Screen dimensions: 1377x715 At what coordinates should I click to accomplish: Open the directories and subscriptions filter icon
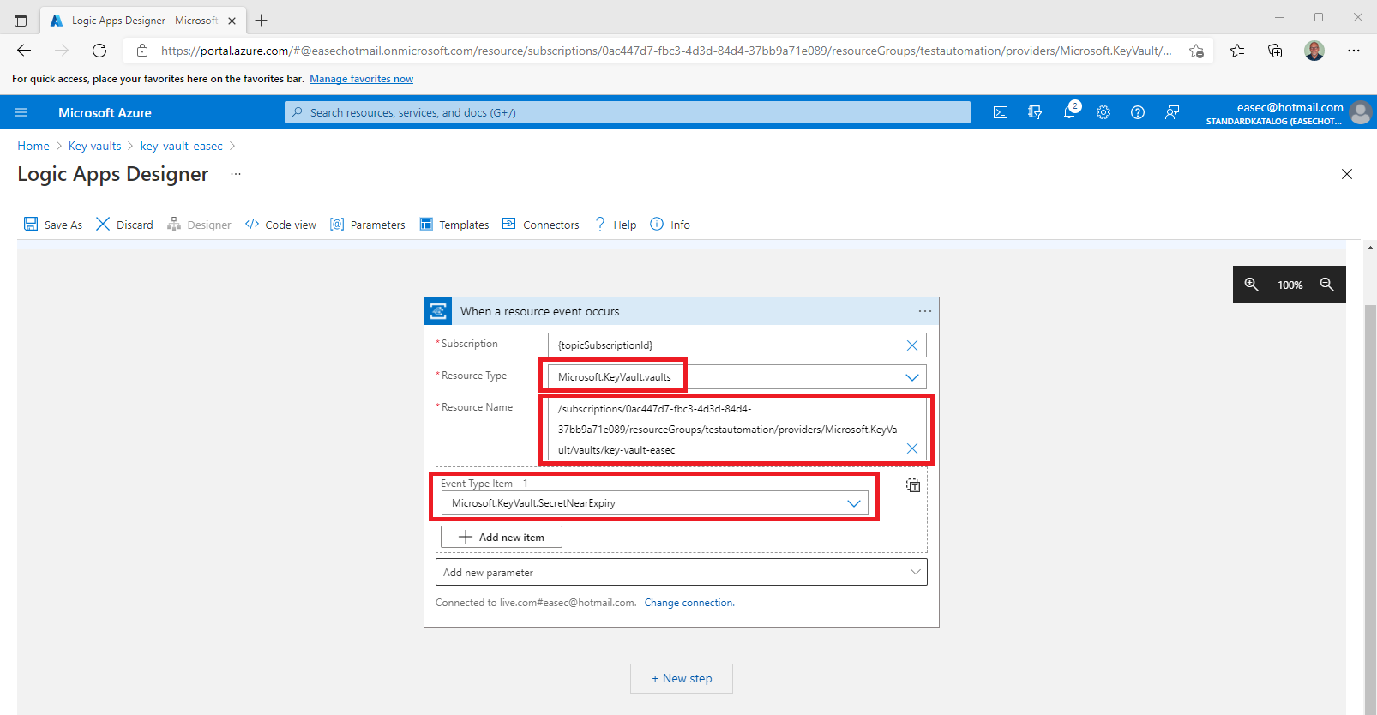tap(1035, 112)
